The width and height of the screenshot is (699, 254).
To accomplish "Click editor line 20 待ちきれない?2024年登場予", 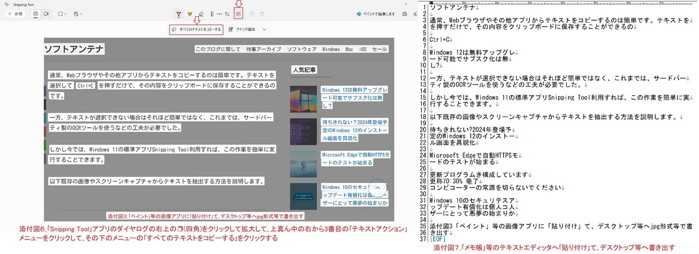I will (x=469, y=129).
